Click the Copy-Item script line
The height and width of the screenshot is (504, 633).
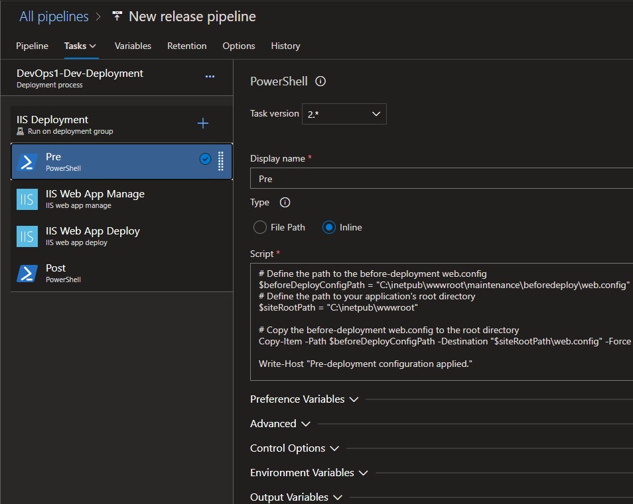(445, 341)
